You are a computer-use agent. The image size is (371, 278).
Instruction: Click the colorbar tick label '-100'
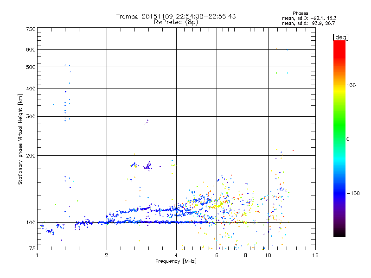coord(353,193)
